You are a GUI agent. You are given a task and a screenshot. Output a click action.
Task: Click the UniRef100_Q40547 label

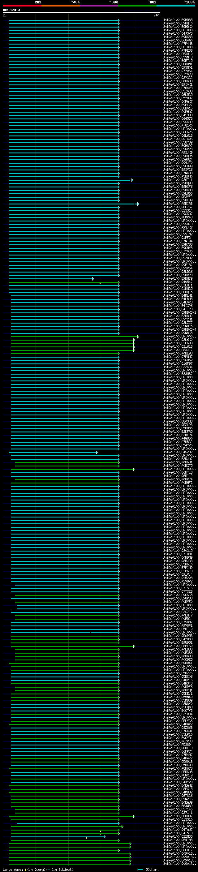coord(178,282)
